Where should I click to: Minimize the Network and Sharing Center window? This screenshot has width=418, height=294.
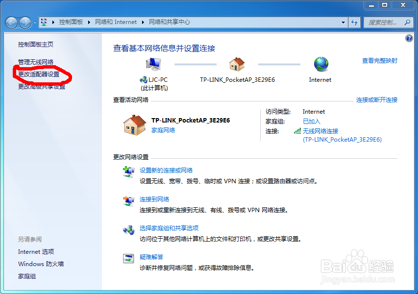pos(371,5)
